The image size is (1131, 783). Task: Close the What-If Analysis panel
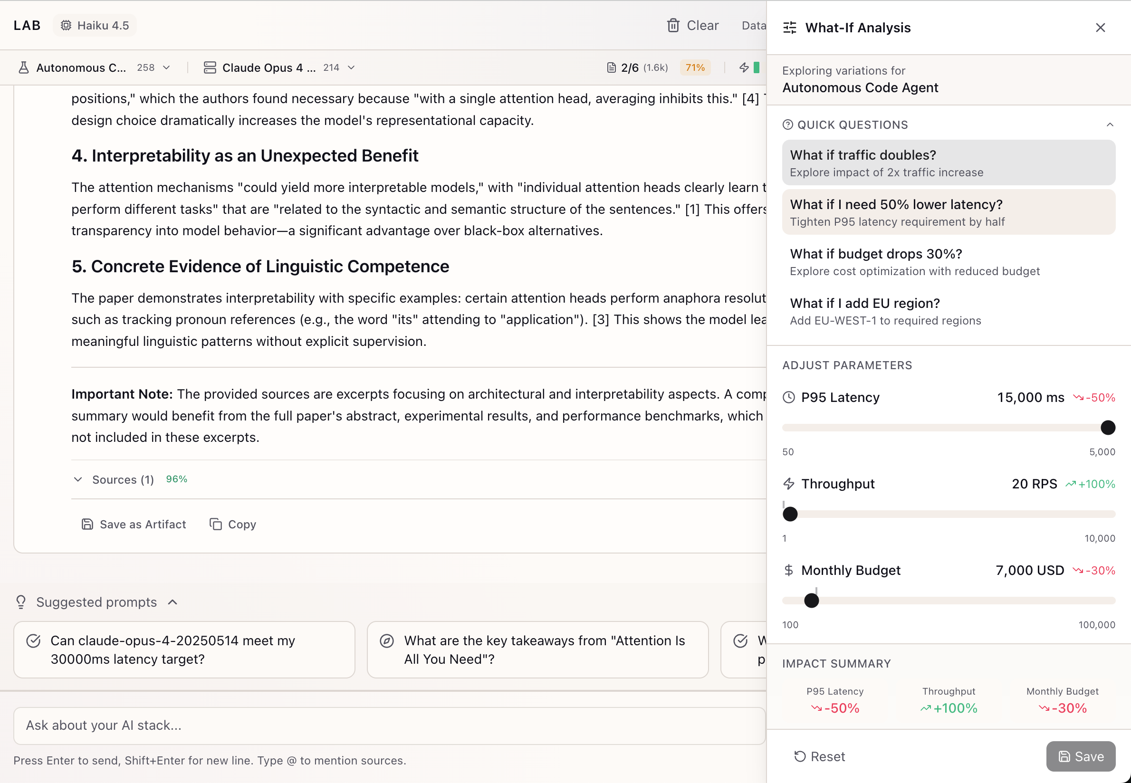(1100, 28)
